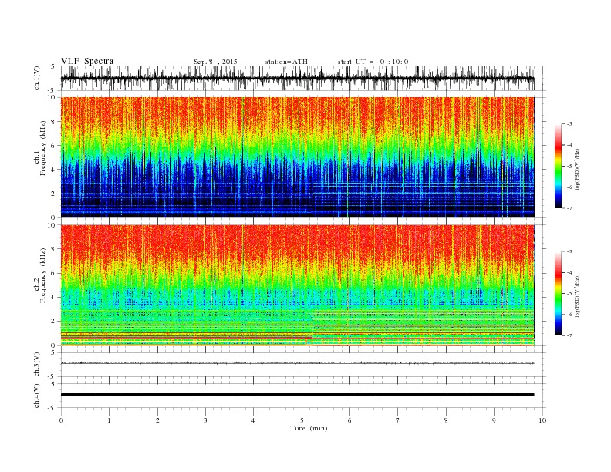Click the 'ch.1(V)' waveform axis label

pos(37,78)
